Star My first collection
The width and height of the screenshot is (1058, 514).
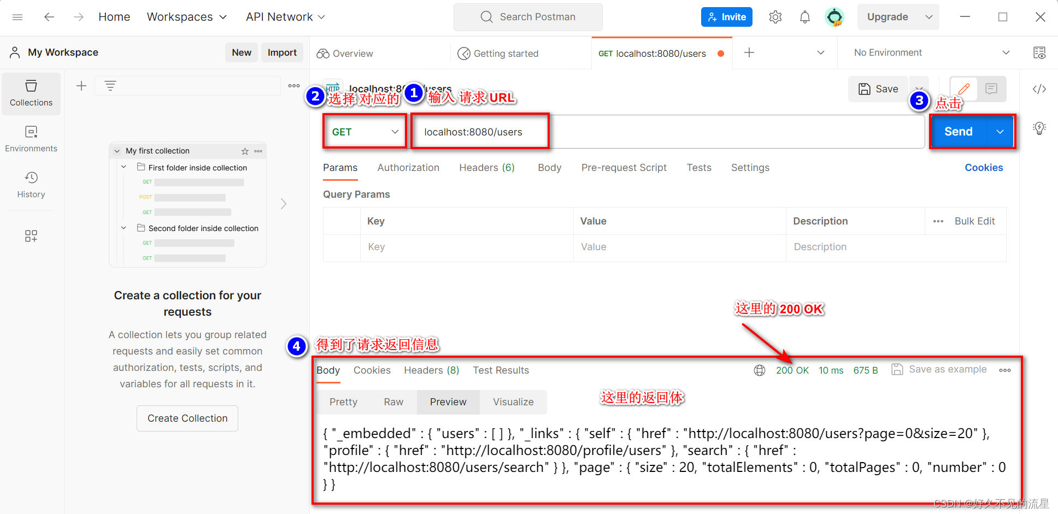[245, 151]
